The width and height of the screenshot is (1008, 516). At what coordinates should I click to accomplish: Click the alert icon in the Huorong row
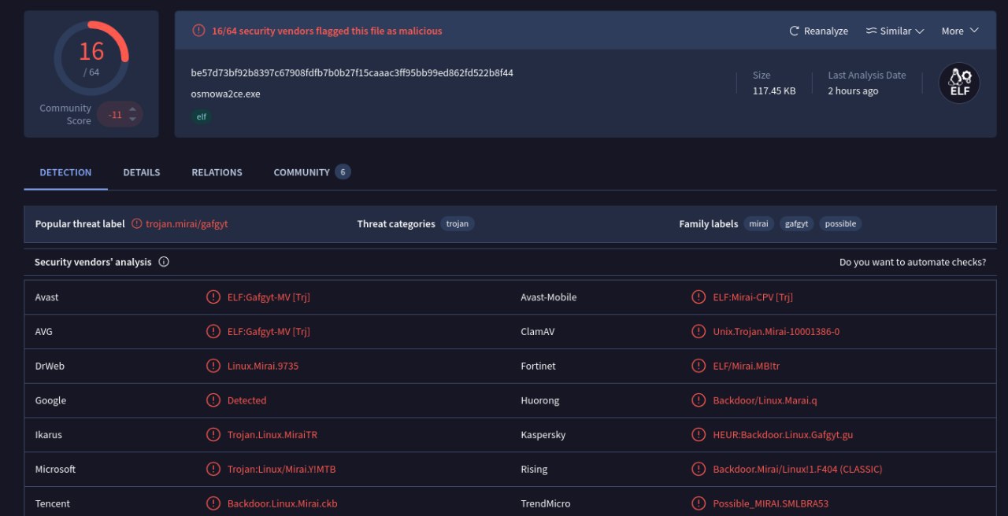pos(699,400)
